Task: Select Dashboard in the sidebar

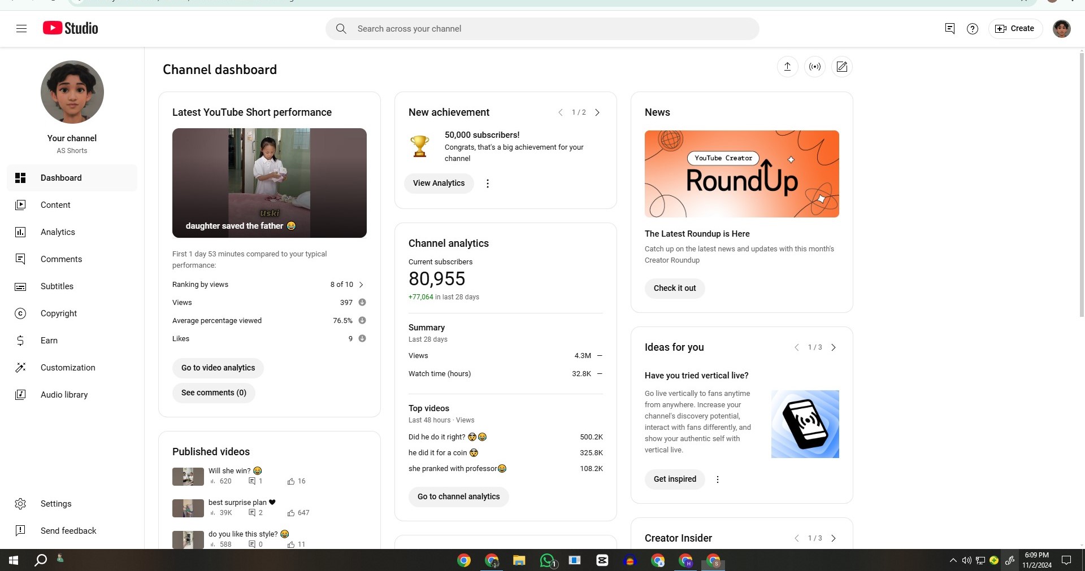Action: click(72, 178)
